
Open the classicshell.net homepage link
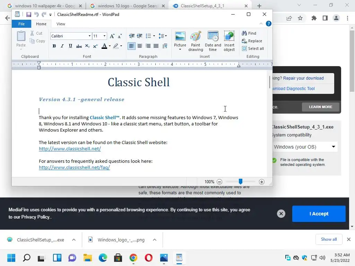click(x=70, y=149)
